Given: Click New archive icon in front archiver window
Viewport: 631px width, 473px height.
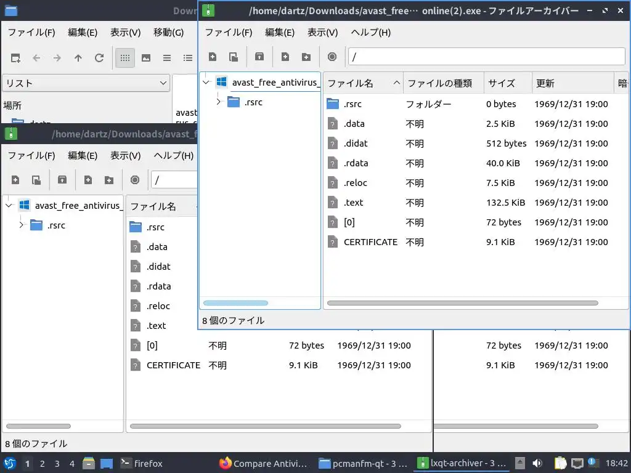Looking at the screenshot, I should tap(213, 57).
